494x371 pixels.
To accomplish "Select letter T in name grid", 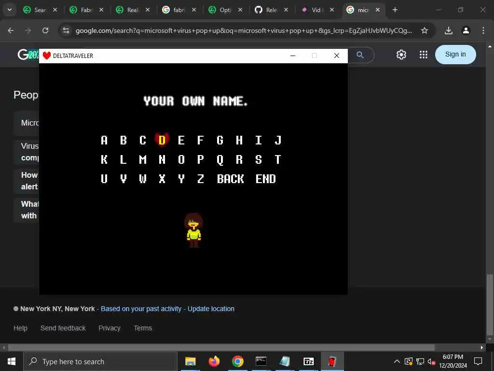I will (x=278, y=159).
